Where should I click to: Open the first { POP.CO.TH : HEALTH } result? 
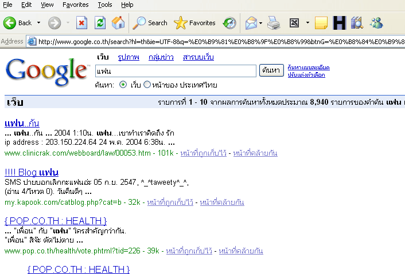(56, 221)
